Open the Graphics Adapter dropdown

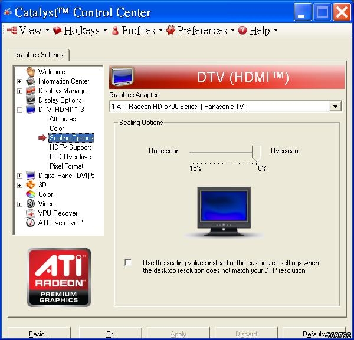(x=335, y=107)
